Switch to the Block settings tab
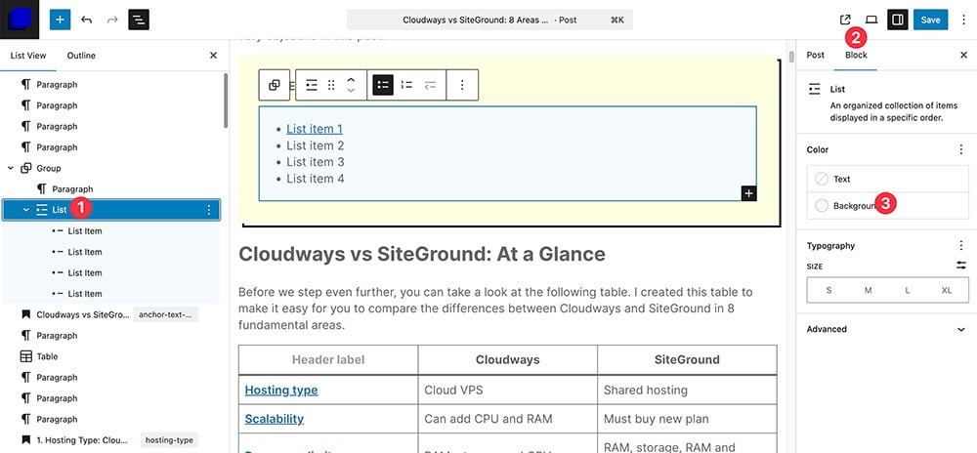This screenshot has width=977, height=453. (856, 55)
